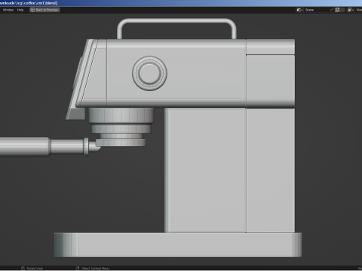Open the Window menu

tap(8, 10)
